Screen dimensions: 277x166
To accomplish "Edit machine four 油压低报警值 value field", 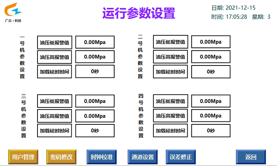I will [x=210, y=101].
